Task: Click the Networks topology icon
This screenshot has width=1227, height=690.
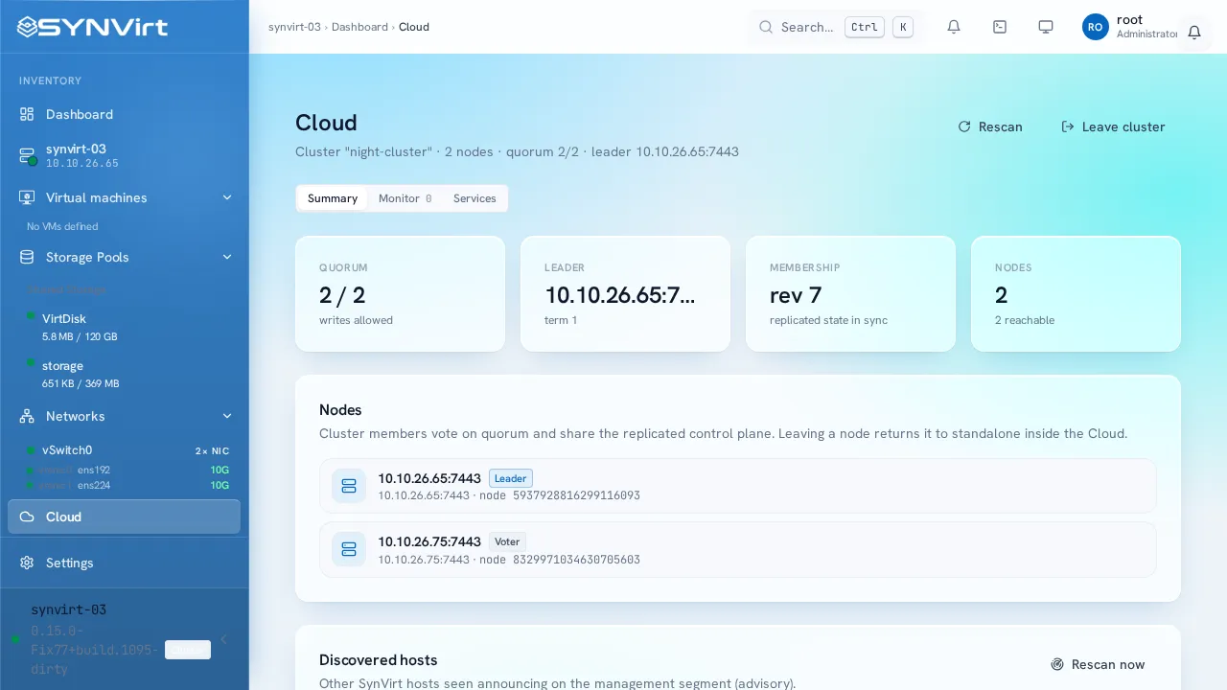Action: point(27,416)
